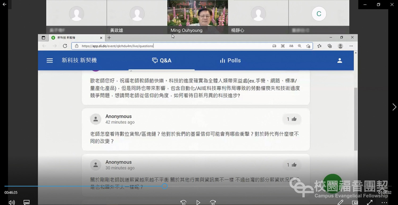Select 黃政雄 participant tile

coord(137,17)
